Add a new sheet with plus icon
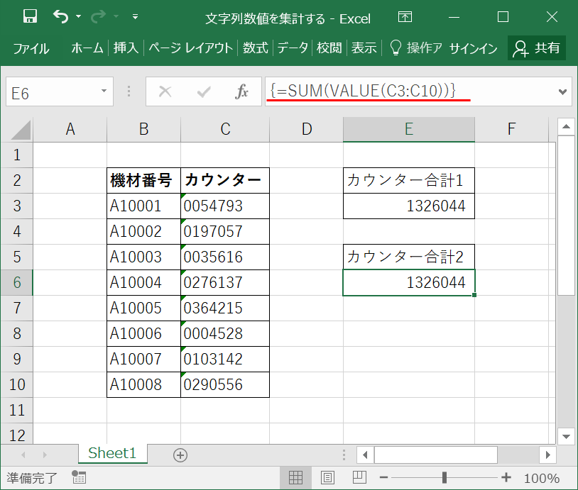The width and height of the screenshot is (578, 490). click(x=180, y=455)
